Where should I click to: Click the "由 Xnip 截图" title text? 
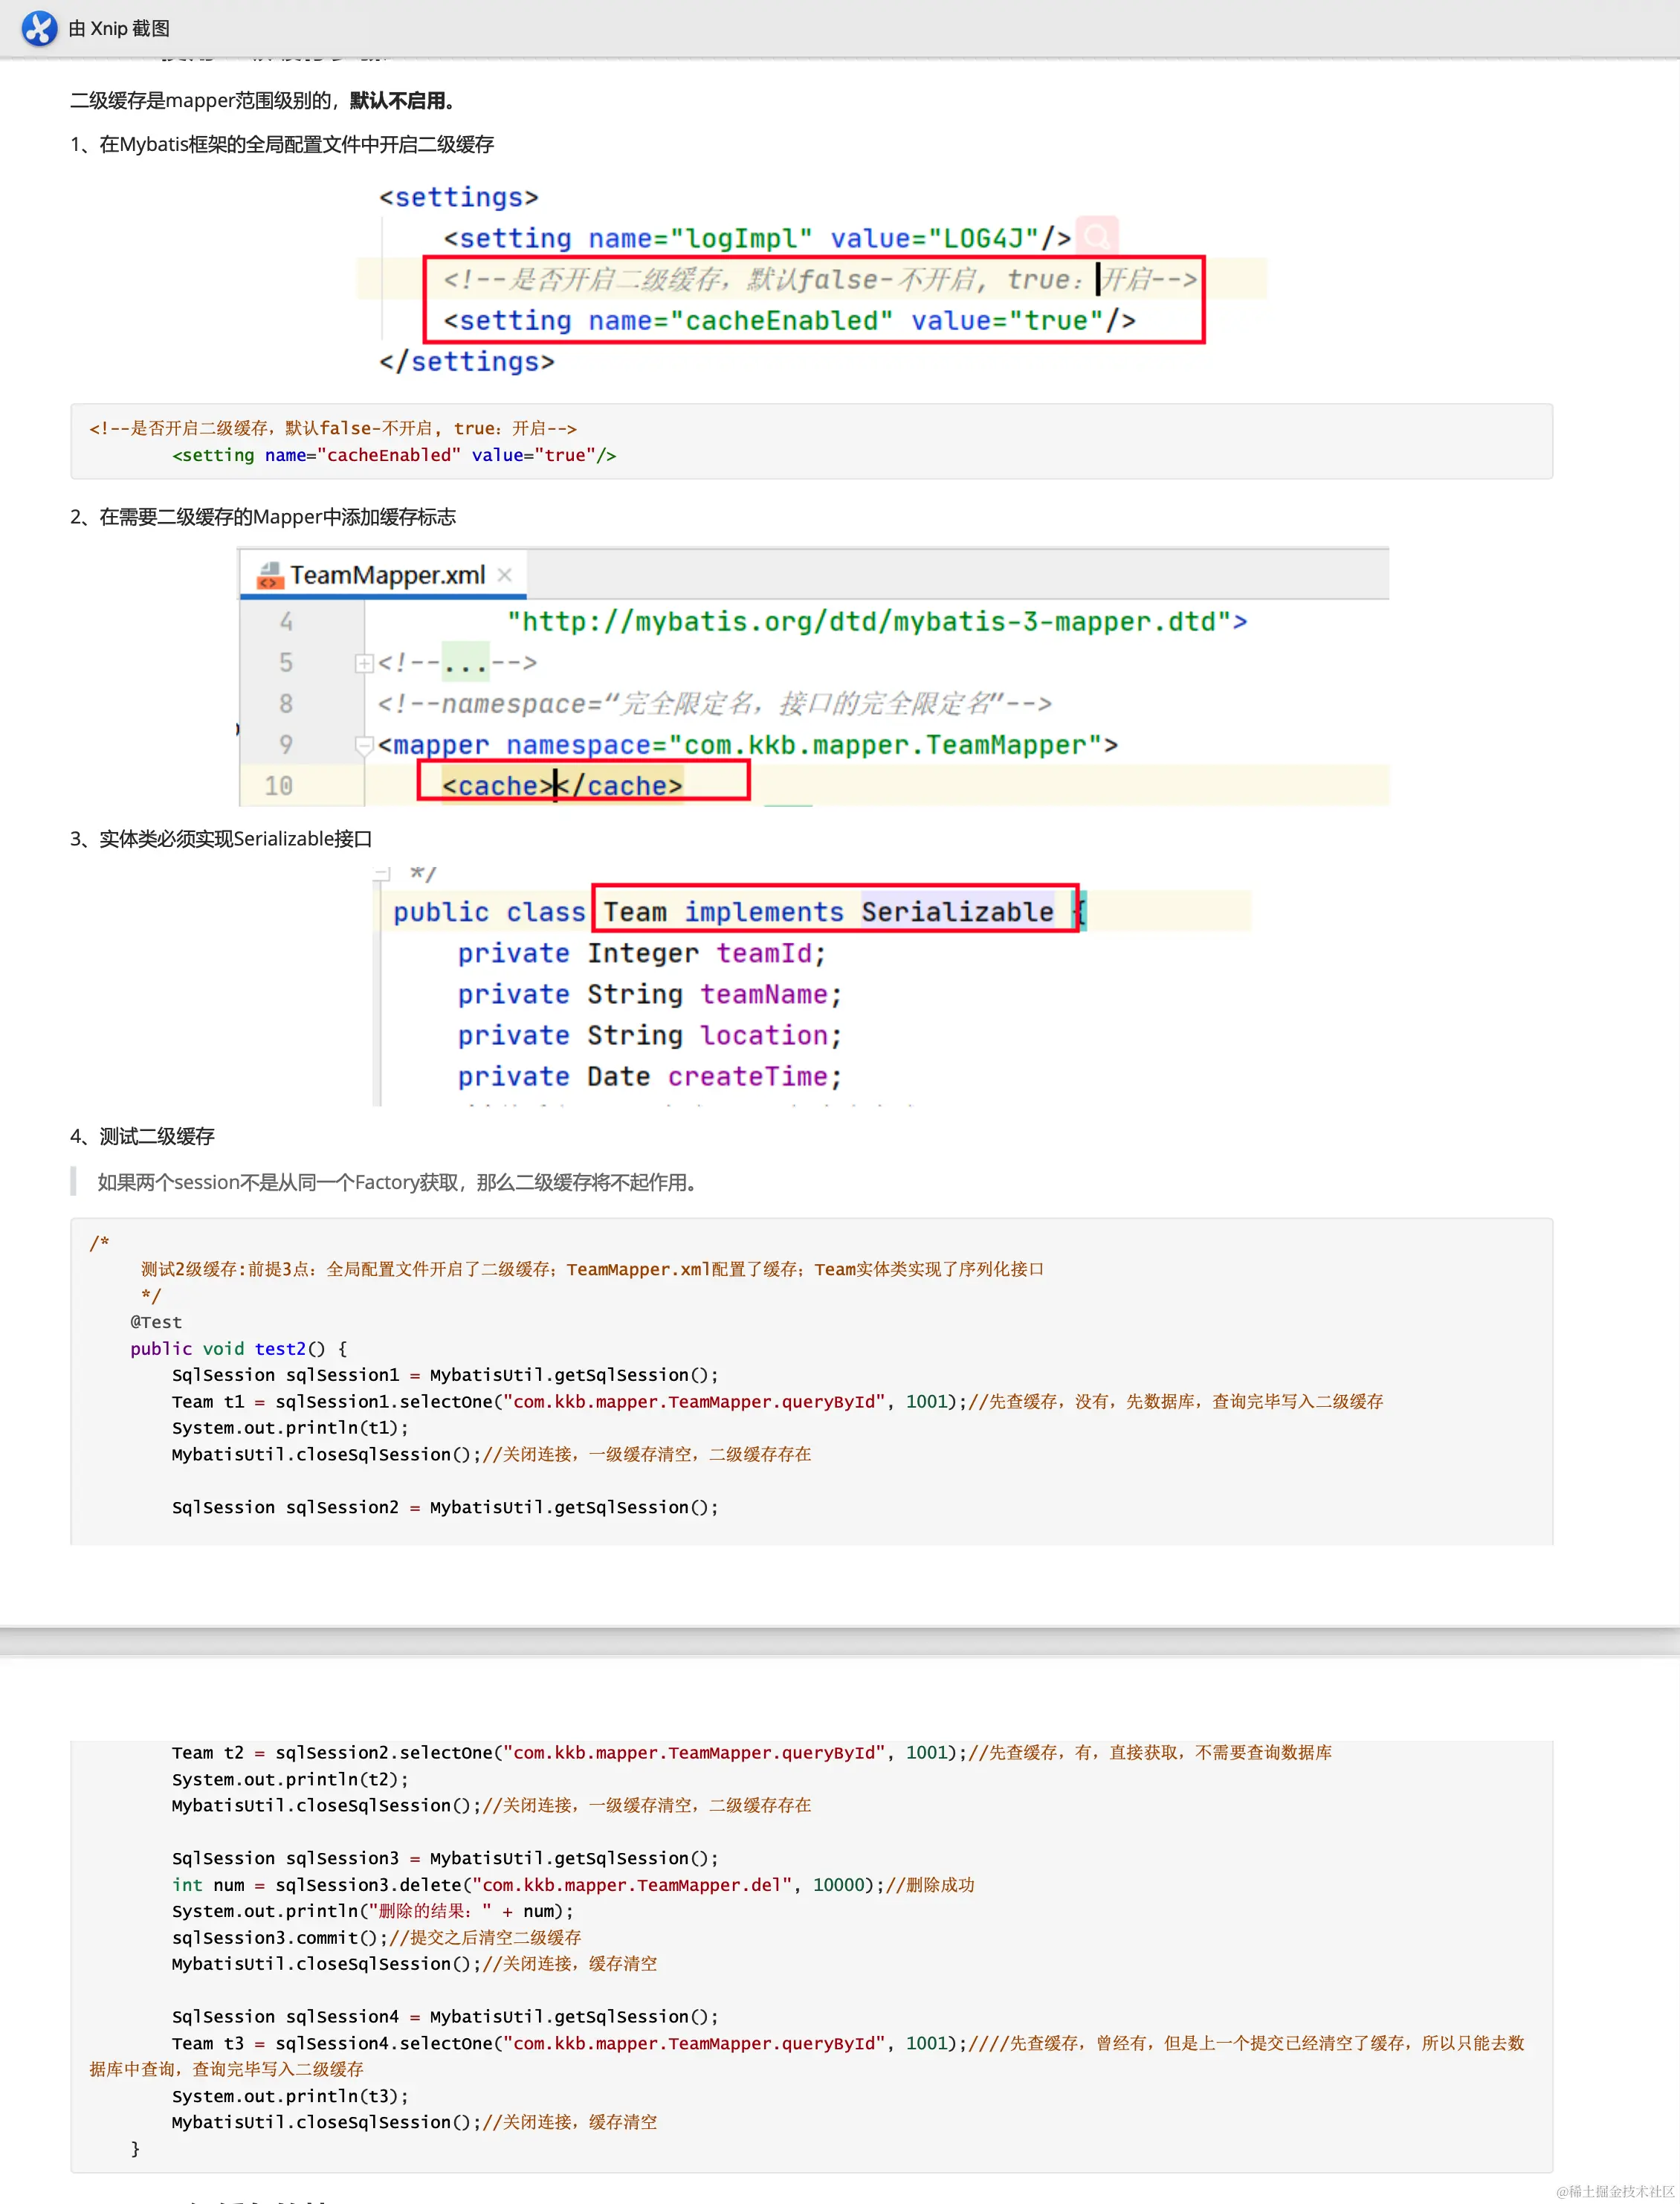coord(119,28)
